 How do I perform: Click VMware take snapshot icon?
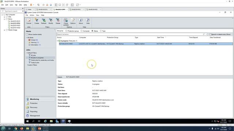pyautogui.click(x=44, y=5)
